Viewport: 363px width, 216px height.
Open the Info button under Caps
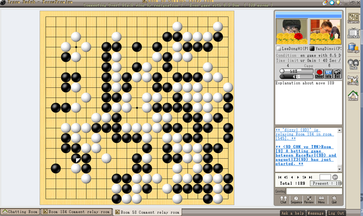tap(328, 74)
